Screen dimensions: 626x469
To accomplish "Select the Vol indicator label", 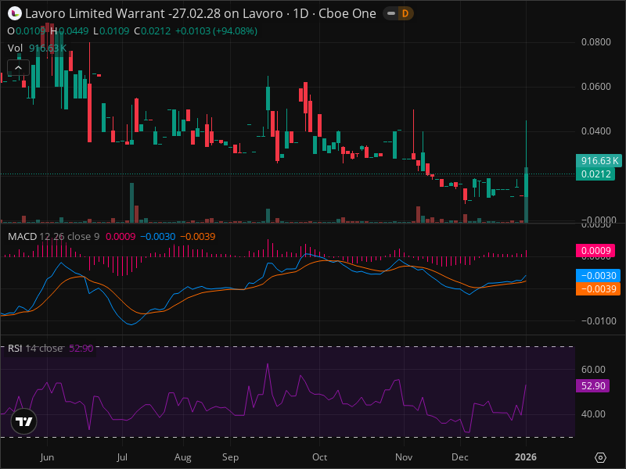I will pyautogui.click(x=15, y=48).
